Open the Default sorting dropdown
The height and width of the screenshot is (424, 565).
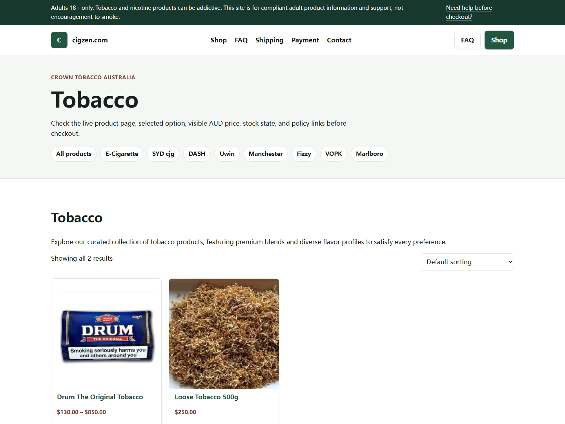(x=467, y=262)
